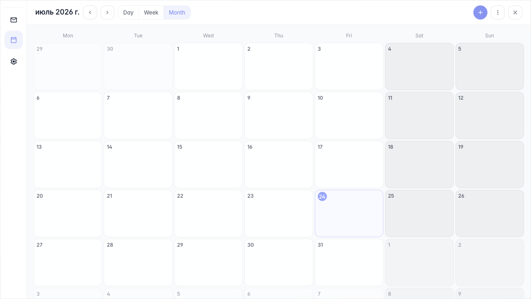Select Sunday July 5 cell
Viewport: 531px width, 299px height.
click(490, 66)
